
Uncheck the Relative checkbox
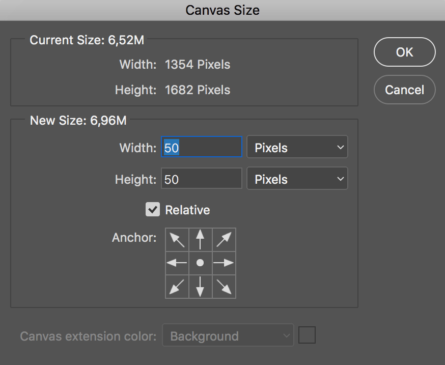tap(152, 209)
